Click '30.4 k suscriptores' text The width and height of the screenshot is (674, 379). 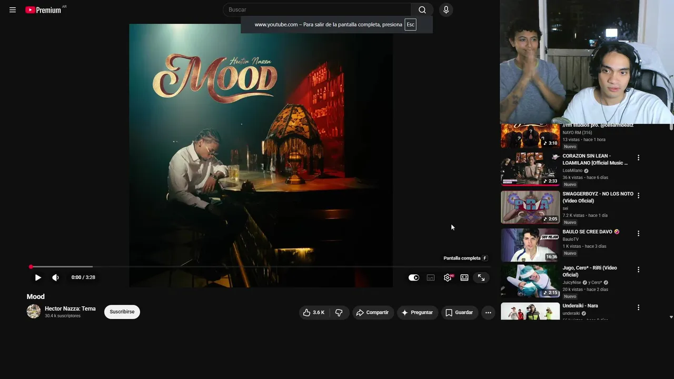point(63,316)
